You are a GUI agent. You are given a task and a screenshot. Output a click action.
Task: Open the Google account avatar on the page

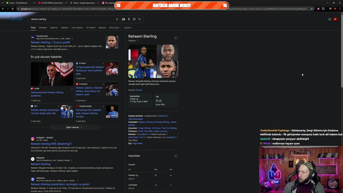pyautogui.click(x=335, y=19)
